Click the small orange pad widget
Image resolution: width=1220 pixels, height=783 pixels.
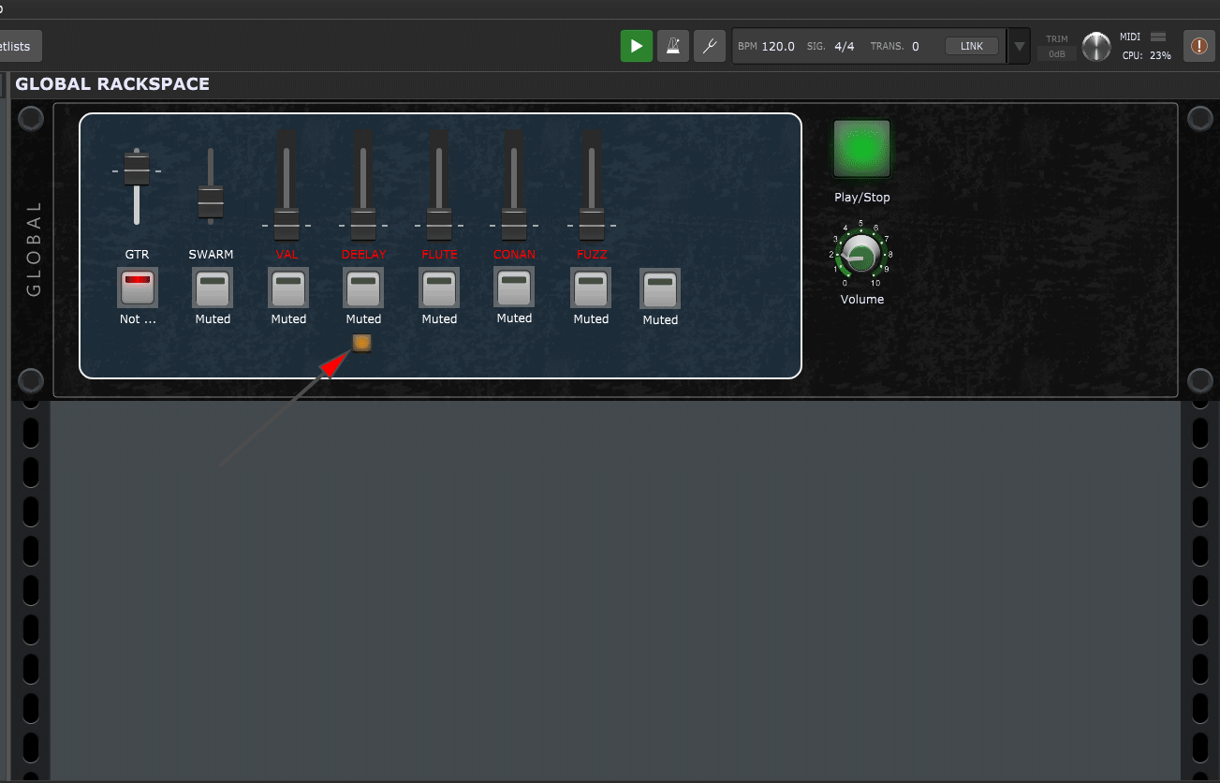[x=361, y=343]
